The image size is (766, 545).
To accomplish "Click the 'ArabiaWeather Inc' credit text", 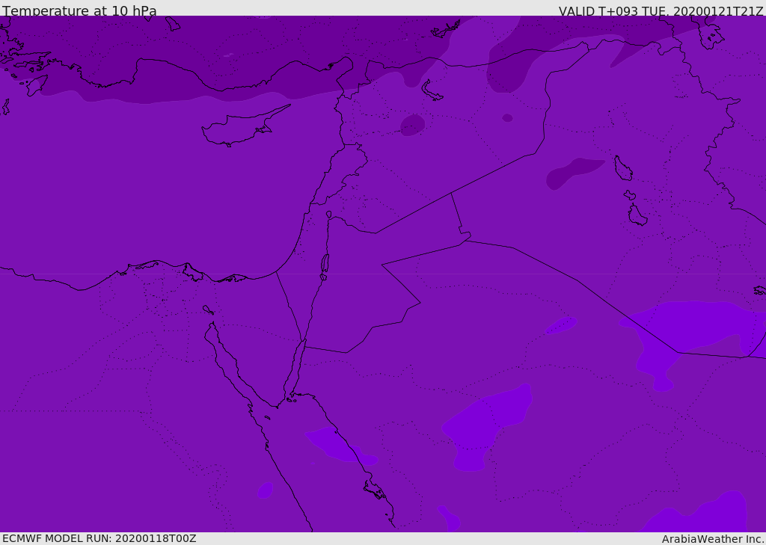I will coord(712,539).
